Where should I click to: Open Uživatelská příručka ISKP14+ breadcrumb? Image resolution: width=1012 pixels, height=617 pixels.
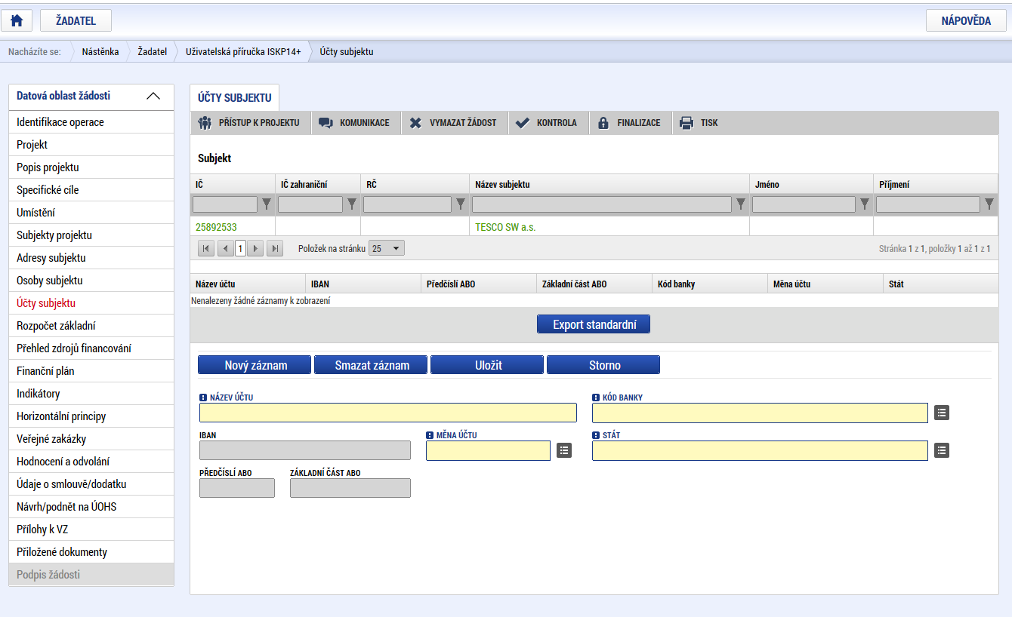click(243, 52)
